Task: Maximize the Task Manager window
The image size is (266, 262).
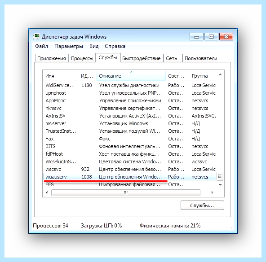Action: pos(211,37)
